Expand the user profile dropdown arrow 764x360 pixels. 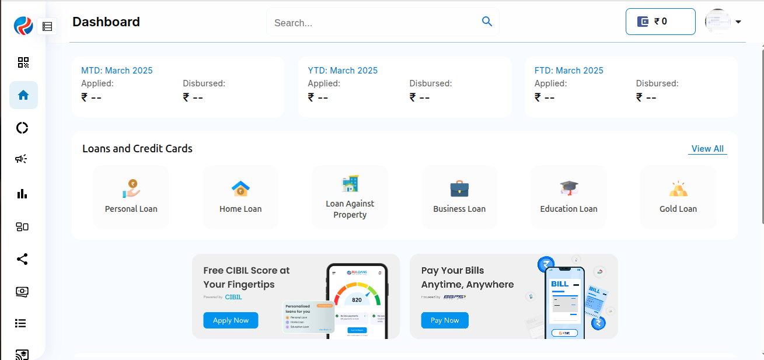tap(738, 22)
